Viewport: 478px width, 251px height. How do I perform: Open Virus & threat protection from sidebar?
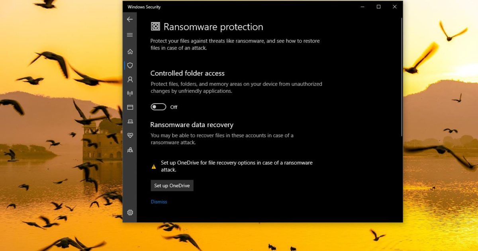(x=130, y=65)
